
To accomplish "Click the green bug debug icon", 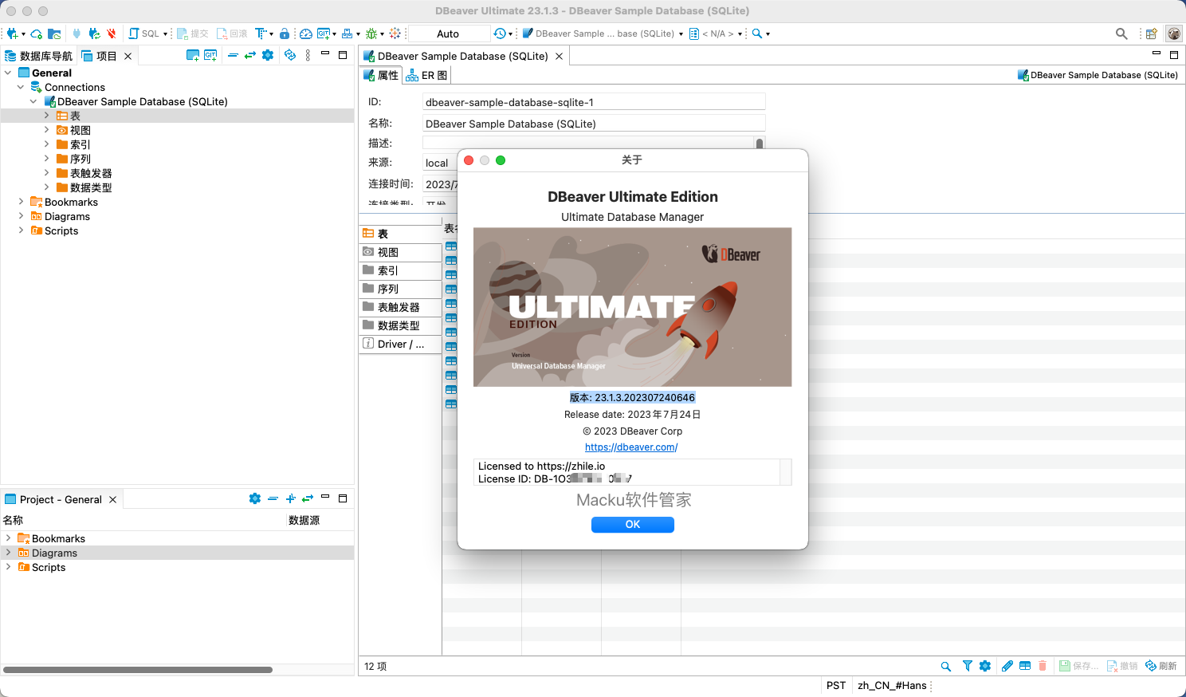I will coord(371,33).
